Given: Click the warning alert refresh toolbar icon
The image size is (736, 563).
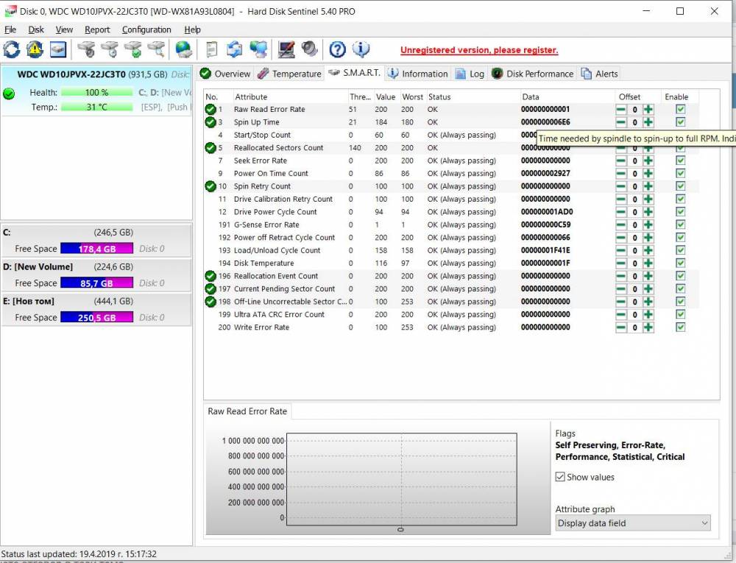Looking at the screenshot, I should 35,49.
